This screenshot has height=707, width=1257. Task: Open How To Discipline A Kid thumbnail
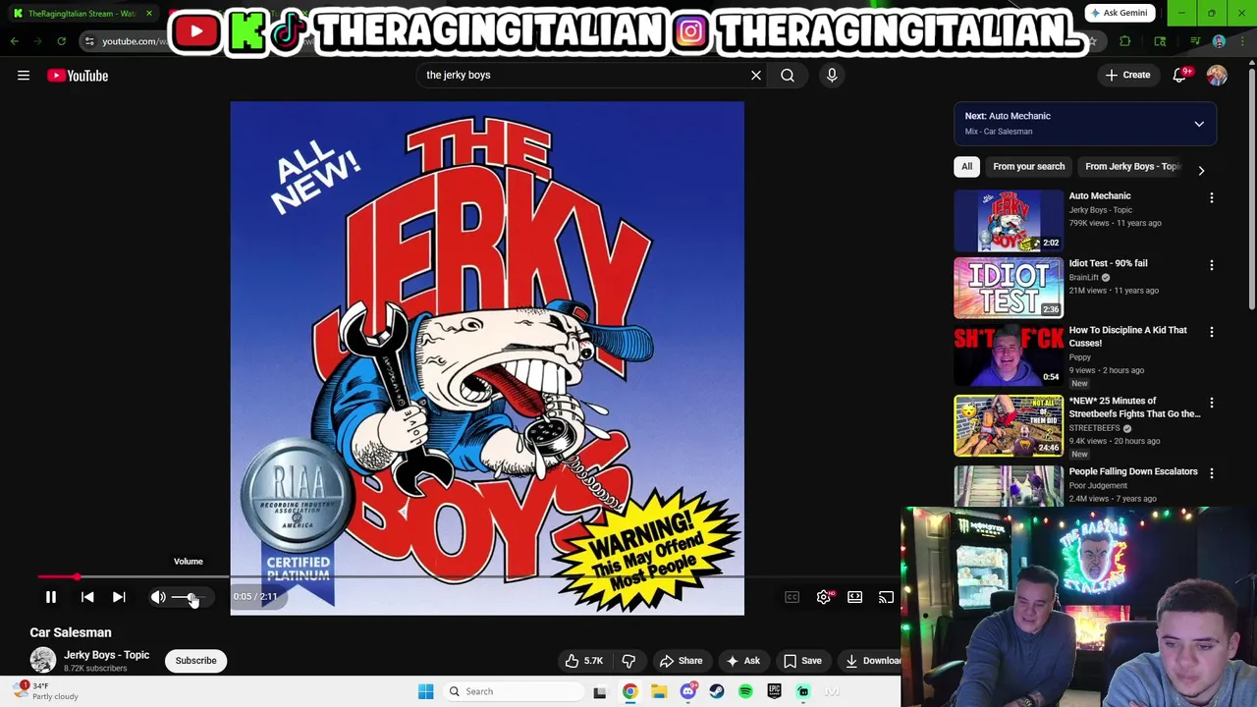[1009, 355]
